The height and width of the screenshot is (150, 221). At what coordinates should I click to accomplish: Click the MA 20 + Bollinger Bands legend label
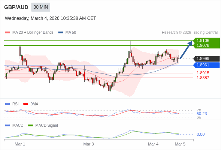33,33
